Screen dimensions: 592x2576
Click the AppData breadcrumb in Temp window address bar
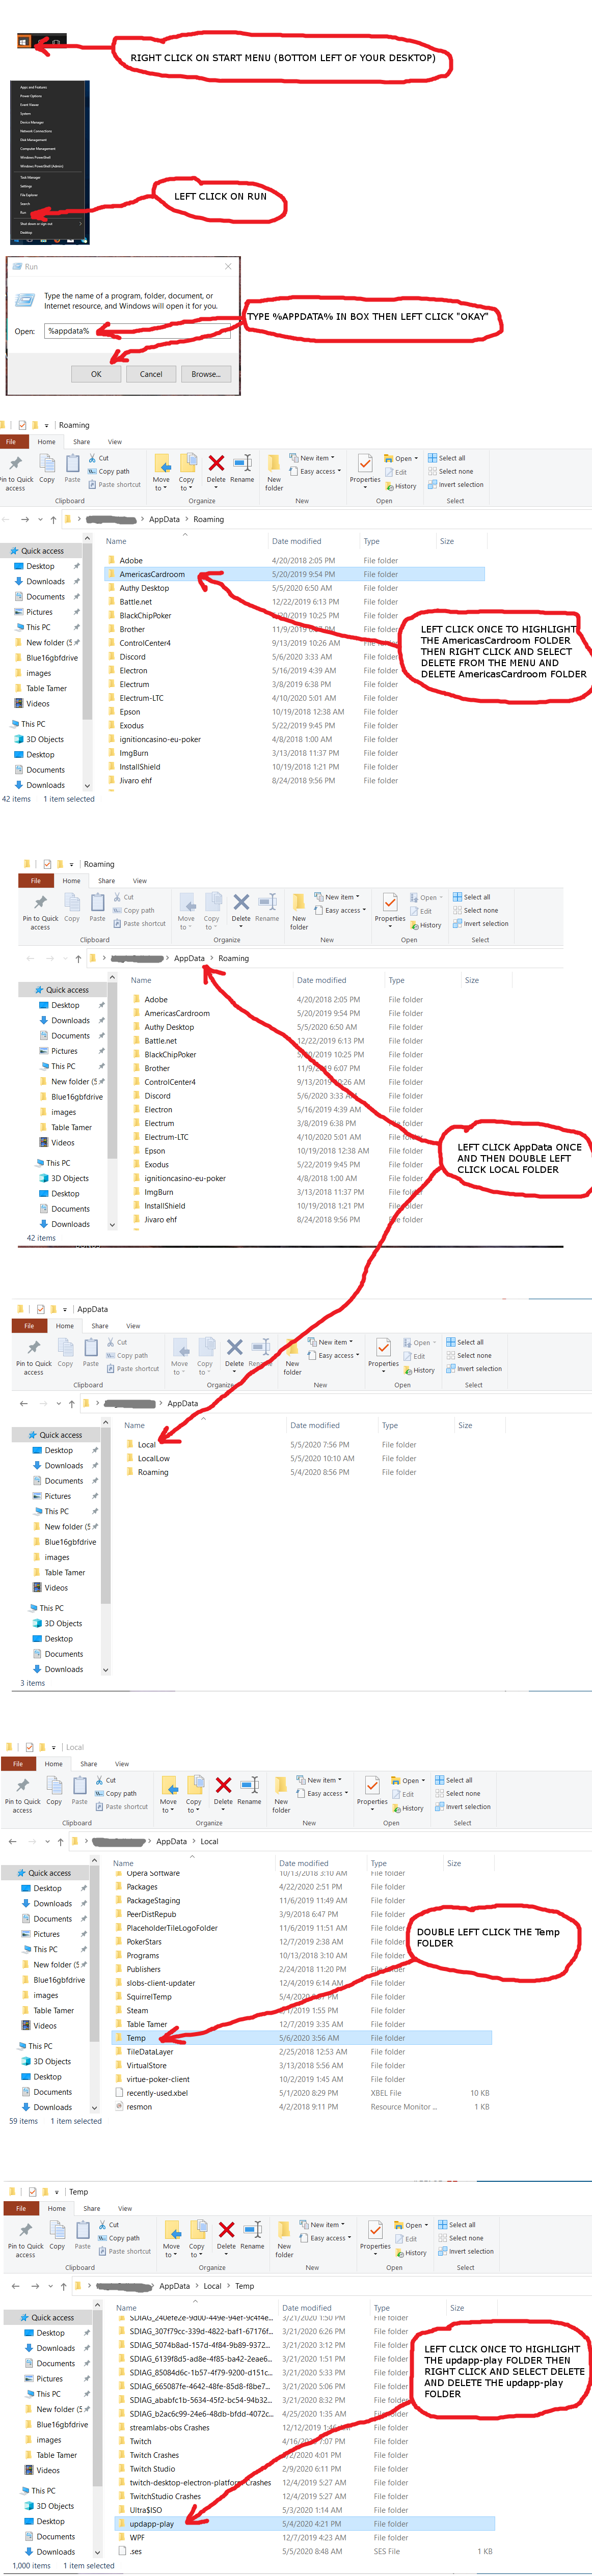click(174, 2286)
